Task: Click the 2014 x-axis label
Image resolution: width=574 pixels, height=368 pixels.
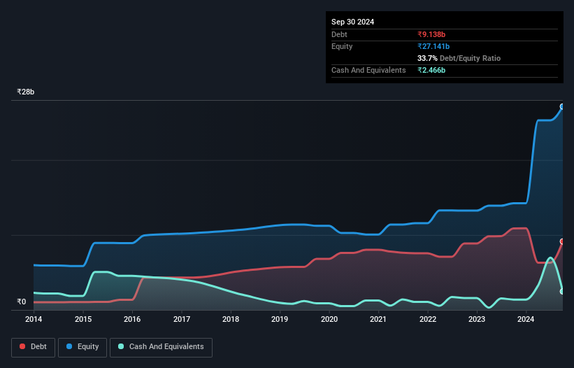Action: pos(34,319)
